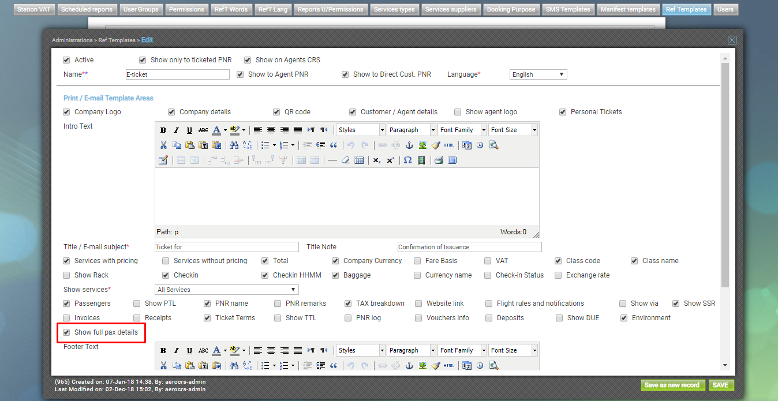Image resolution: width=778 pixels, height=401 pixels.
Task: Remove formatting with eraser in Intro Text
Action: click(x=346, y=160)
